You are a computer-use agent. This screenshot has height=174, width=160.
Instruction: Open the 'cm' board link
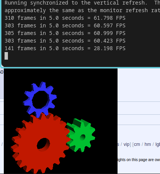(137, 144)
